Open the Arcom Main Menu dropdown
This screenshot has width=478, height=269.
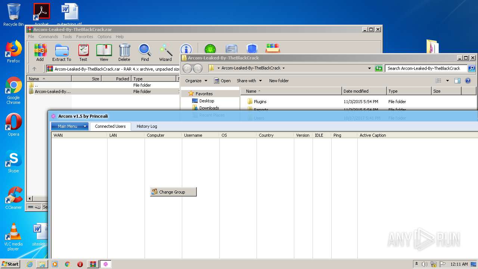tap(69, 126)
